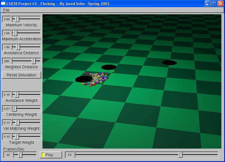
Task: Click the flock of colored spheres
Action: (x=97, y=79)
